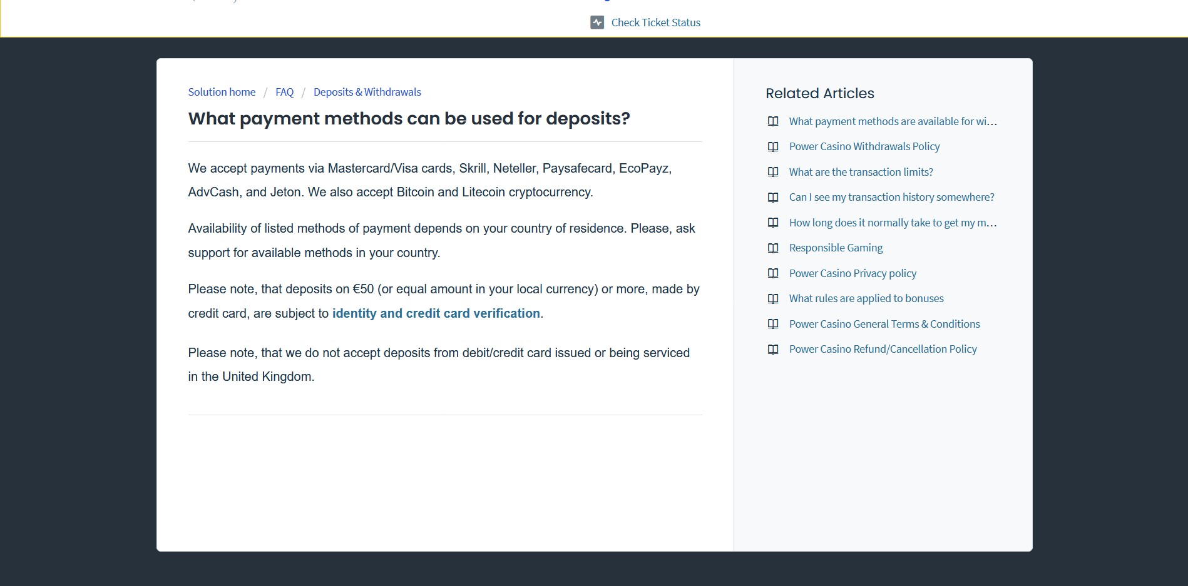Click book icon next to transaction limits
This screenshot has width=1188, height=586.
pyautogui.click(x=773, y=172)
